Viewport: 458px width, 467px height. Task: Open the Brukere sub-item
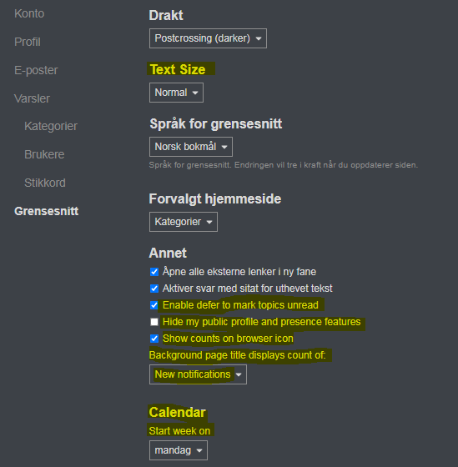pos(44,154)
